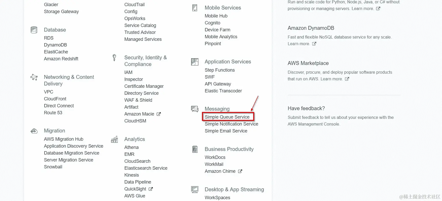Open API Gateway
Image resolution: width=442 pixels, height=201 pixels.
pyautogui.click(x=218, y=84)
